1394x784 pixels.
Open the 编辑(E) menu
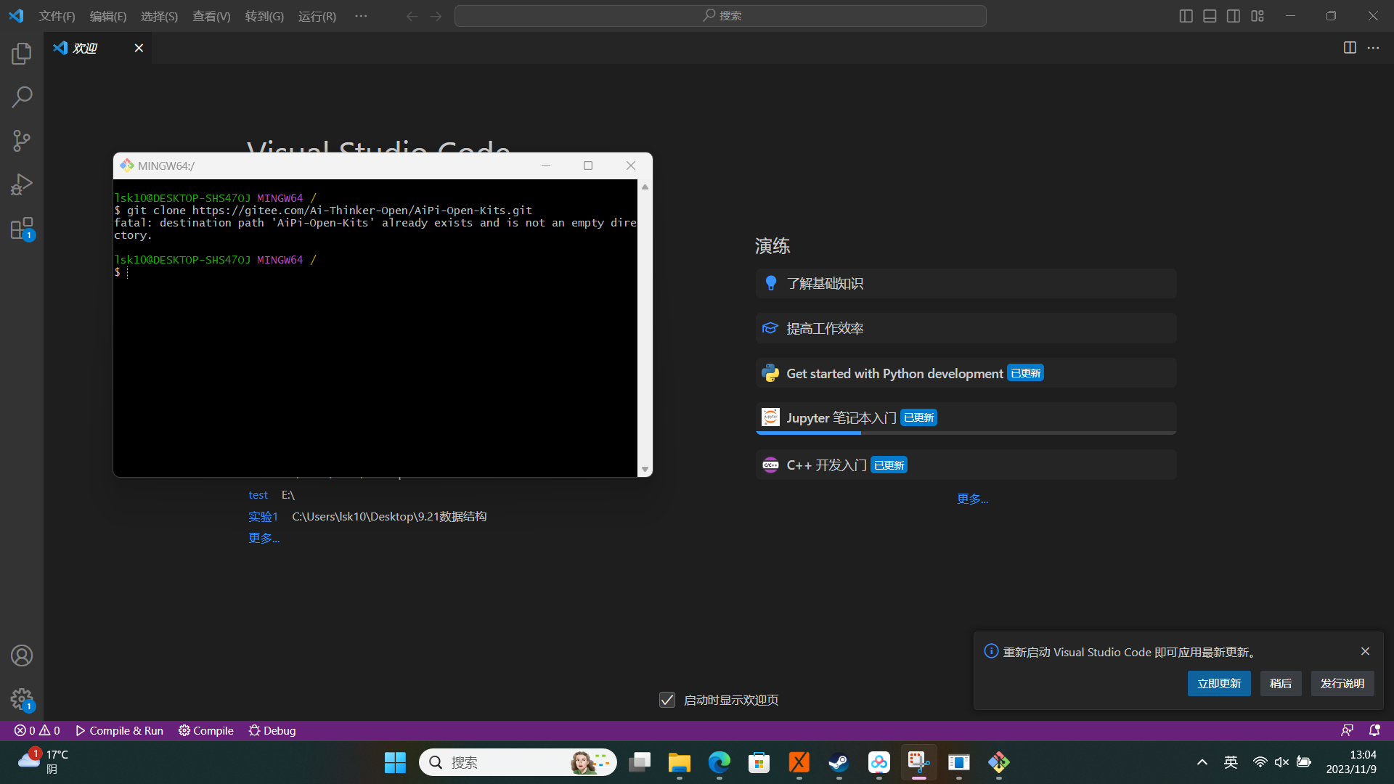[108, 16]
